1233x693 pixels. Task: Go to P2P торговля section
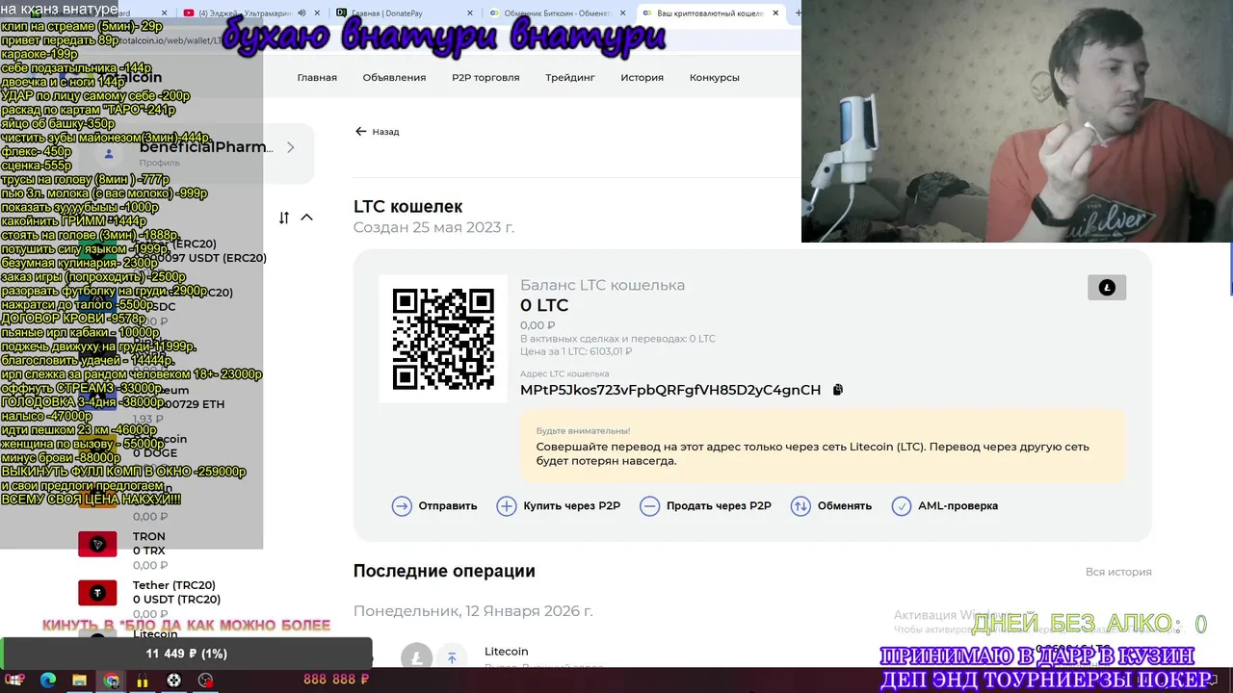point(485,77)
